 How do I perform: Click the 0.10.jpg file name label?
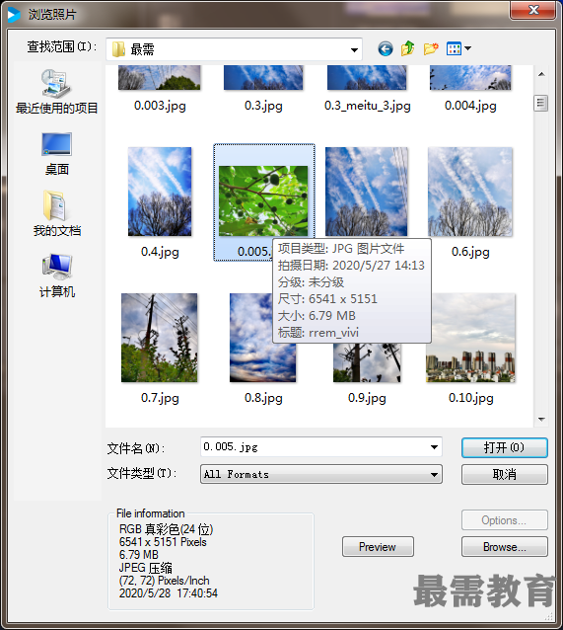click(470, 398)
